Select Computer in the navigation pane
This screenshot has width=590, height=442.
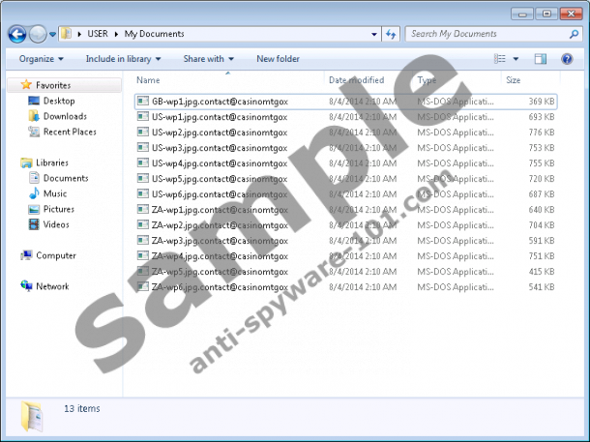pos(55,255)
